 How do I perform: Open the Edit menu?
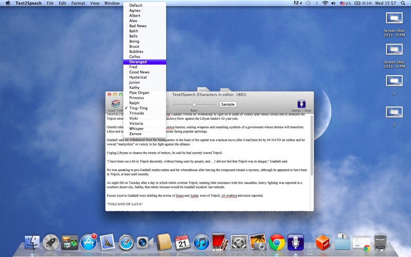62,3
